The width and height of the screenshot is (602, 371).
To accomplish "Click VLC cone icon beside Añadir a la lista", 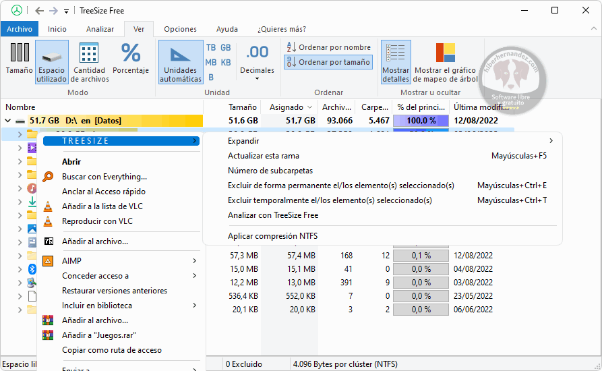I will click(48, 206).
